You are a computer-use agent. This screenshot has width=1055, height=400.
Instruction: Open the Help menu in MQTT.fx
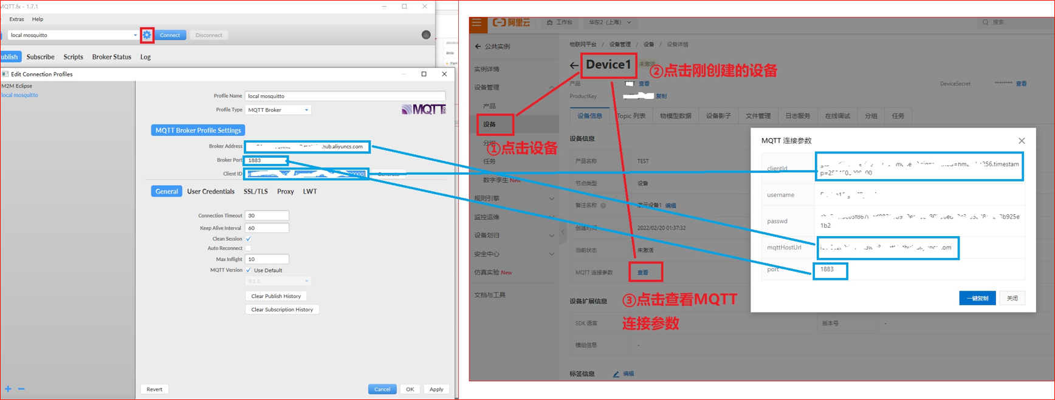[x=38, y=19]
